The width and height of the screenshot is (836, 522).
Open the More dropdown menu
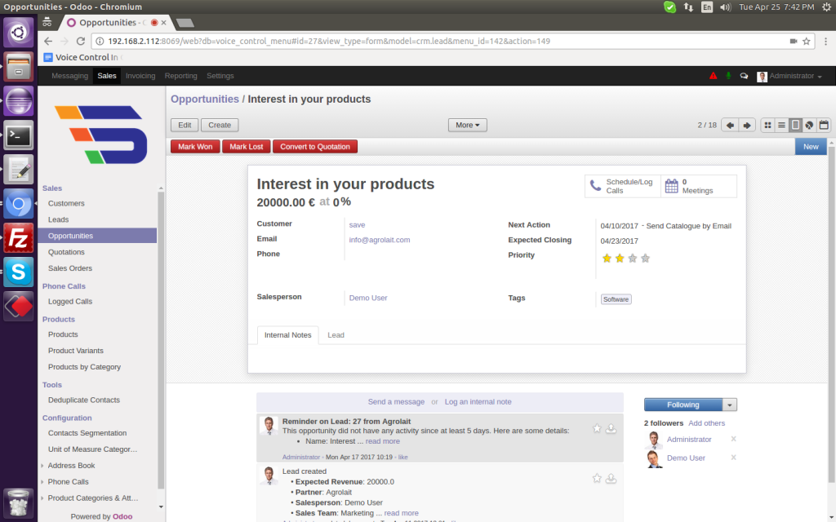click(468, 125)
